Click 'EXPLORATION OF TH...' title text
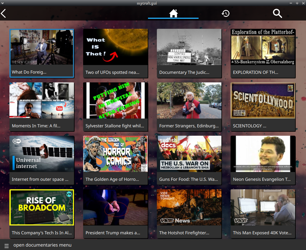The width and height of the screenshot is (306, 250). [x=255, y=72]
